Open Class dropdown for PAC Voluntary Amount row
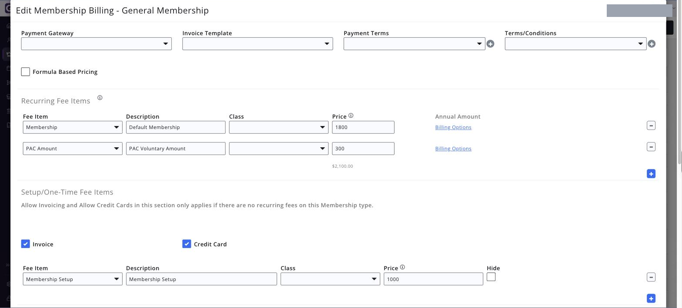The height and width of the screenshot is (308, 682). [279, 149]
